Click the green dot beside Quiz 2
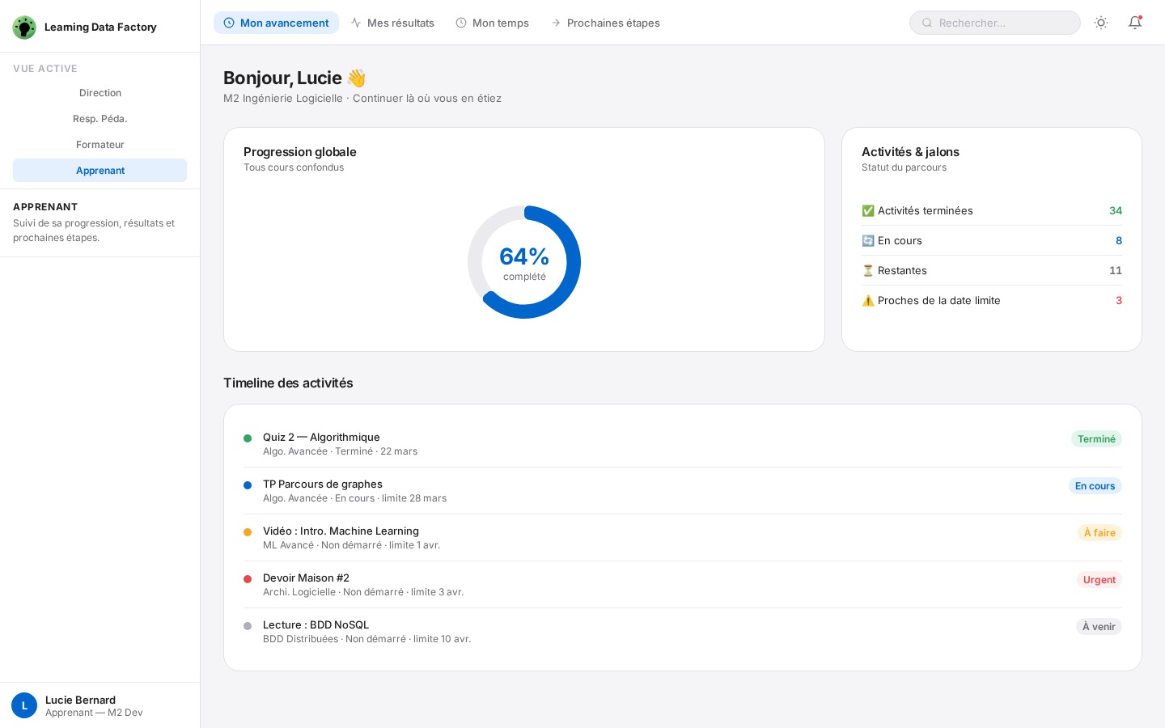Image resolution: width=1165 pixels, height=728 pixels. pyautogui.click(x=248, y=438)
